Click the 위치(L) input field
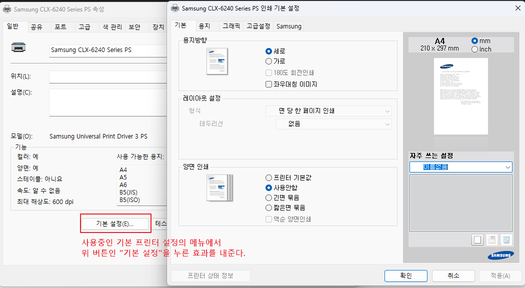The width and height of the screenshot is (525, 288). [x=108, y=76]
